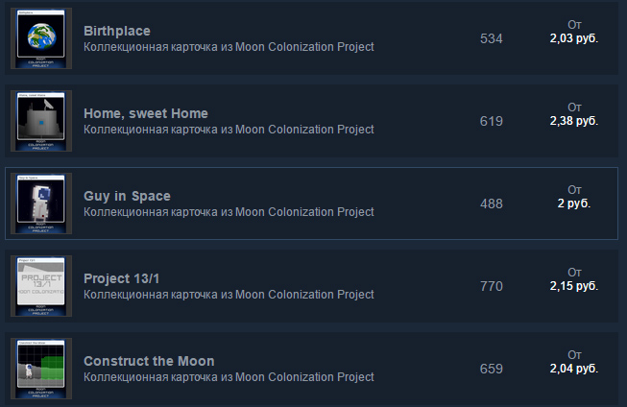This screenshot has height=407, width=627.
Task: Open the Guy in Space listing title
Action: tap(127, 196)
